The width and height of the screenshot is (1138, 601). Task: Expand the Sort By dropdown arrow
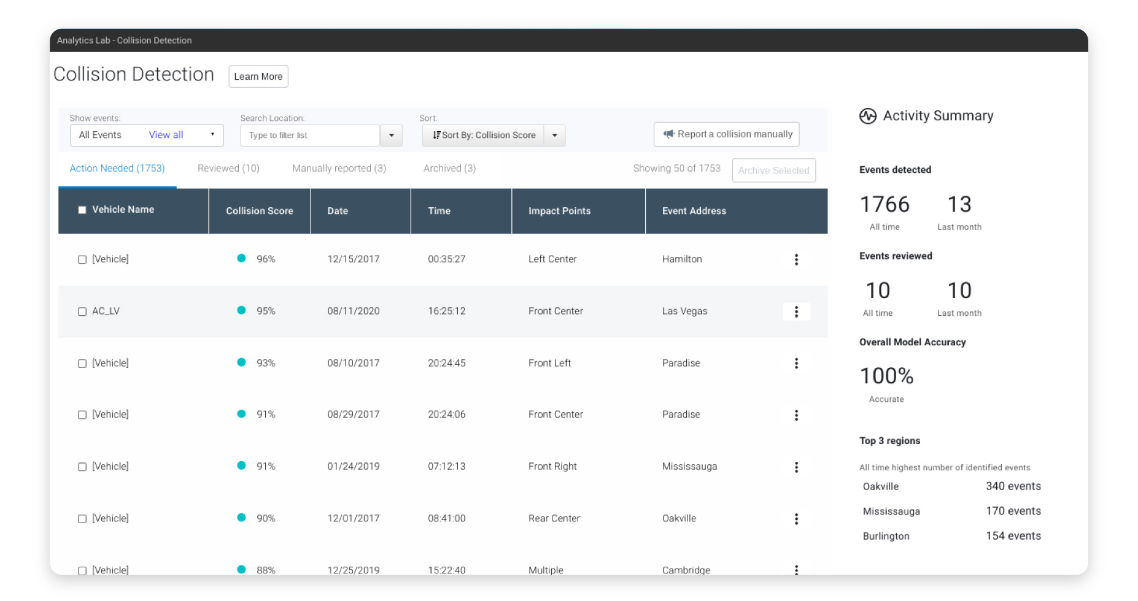coord(554,136)
